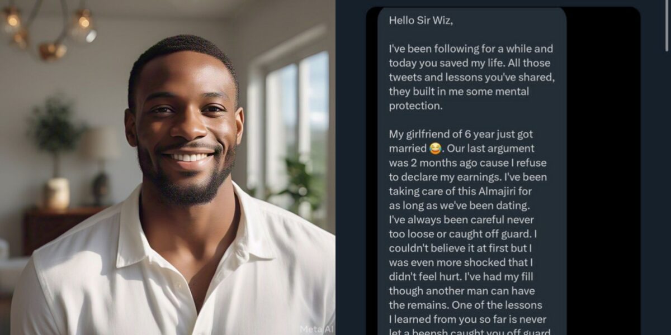
Task: Open the smiling man's portrait image
Action: 167,167
